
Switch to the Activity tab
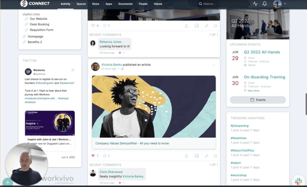coord(65,4)
